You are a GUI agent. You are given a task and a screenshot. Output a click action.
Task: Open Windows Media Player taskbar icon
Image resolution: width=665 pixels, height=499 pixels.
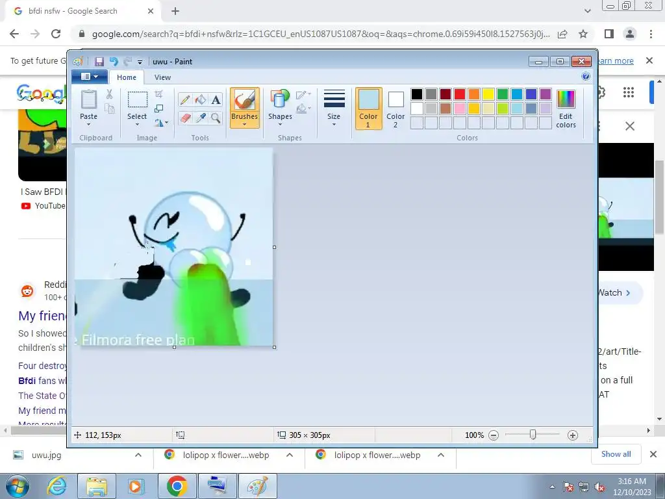pos(135,486)
